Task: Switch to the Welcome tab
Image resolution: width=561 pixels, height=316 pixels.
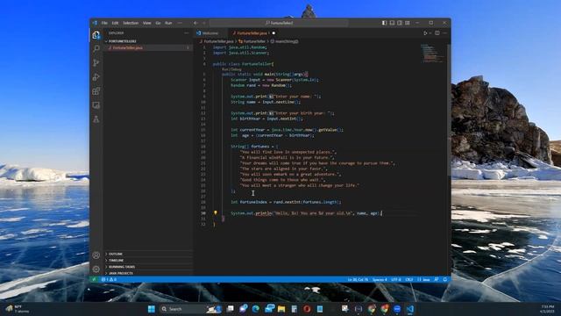Action: 209,33
